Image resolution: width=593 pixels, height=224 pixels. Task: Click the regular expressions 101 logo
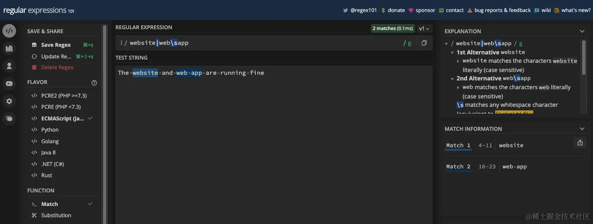coord(38,10)
